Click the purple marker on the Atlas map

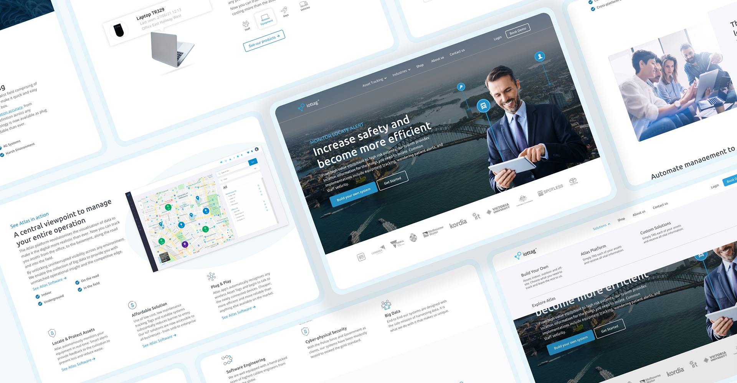pyautogui.click(x=185, y=244)
